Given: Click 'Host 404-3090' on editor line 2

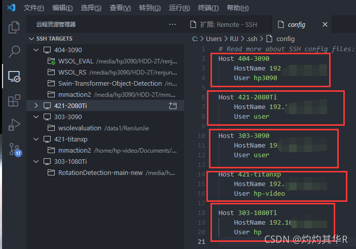Looking at the screenshot, I should [244, 58].
